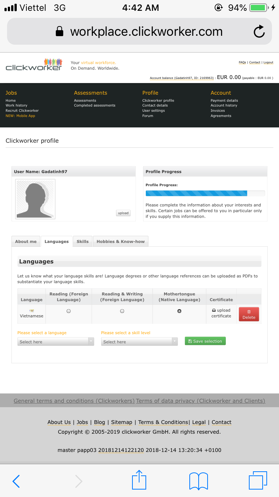The height and width of the screenshot is (497, 279).
Task: Select Mothertongue radio for Vietnamese
Action: click(179, 311)
